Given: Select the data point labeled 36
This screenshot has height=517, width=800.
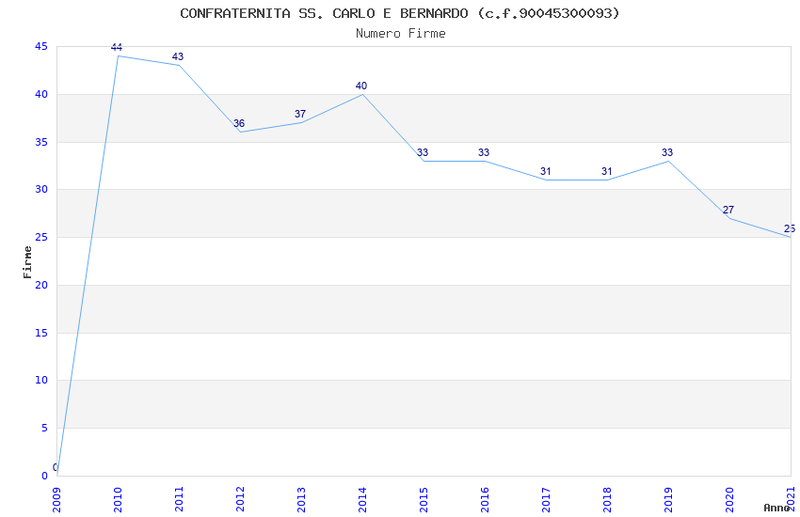Looking at the screenshot, I should coord(239,123).
